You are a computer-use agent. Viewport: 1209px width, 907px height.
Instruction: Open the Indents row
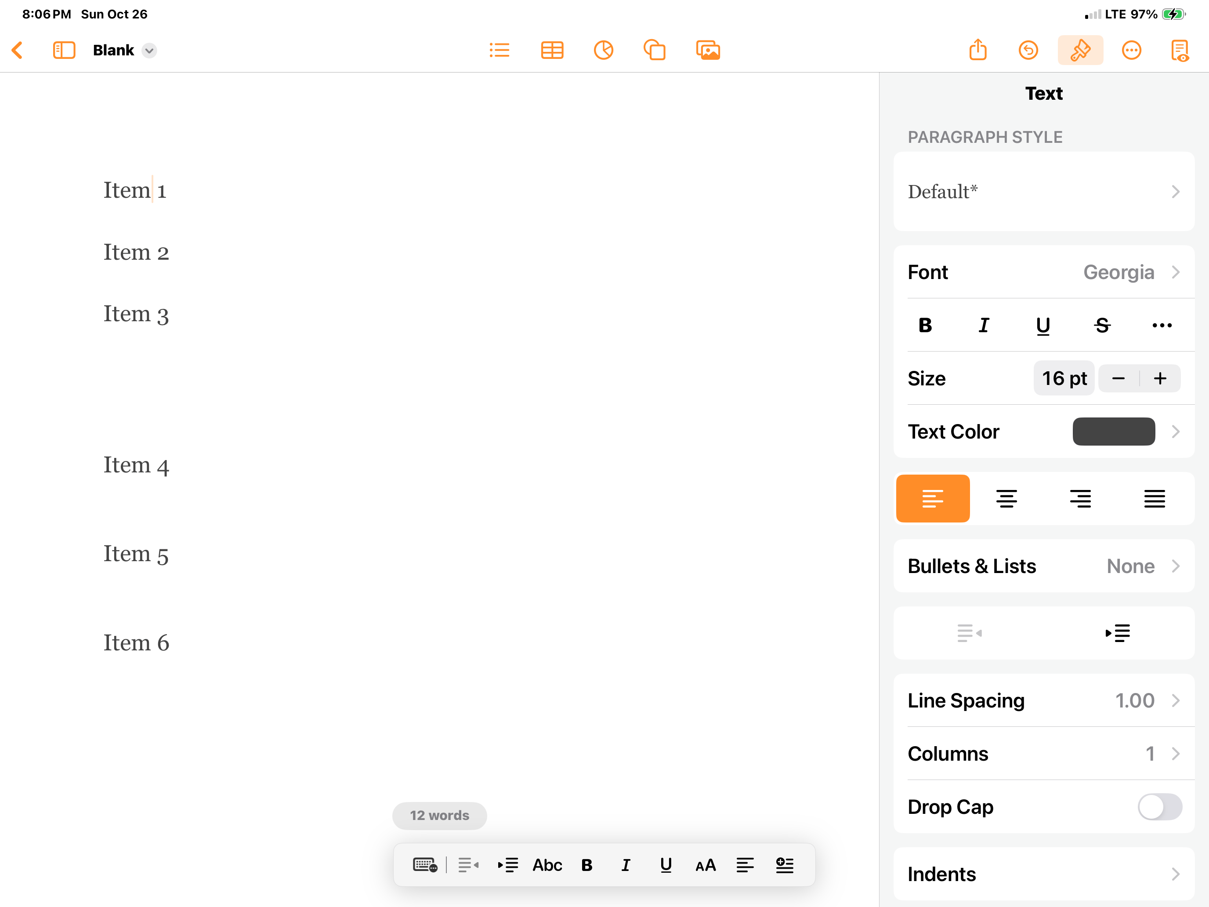pos(1043,874)
